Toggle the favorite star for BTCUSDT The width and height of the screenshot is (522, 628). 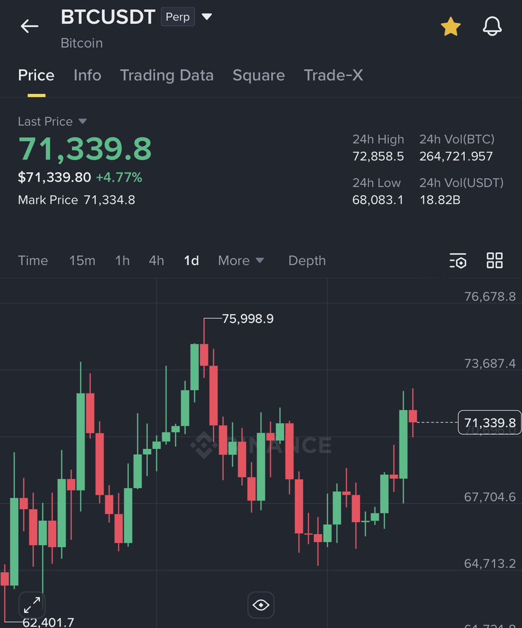[450, 26]
